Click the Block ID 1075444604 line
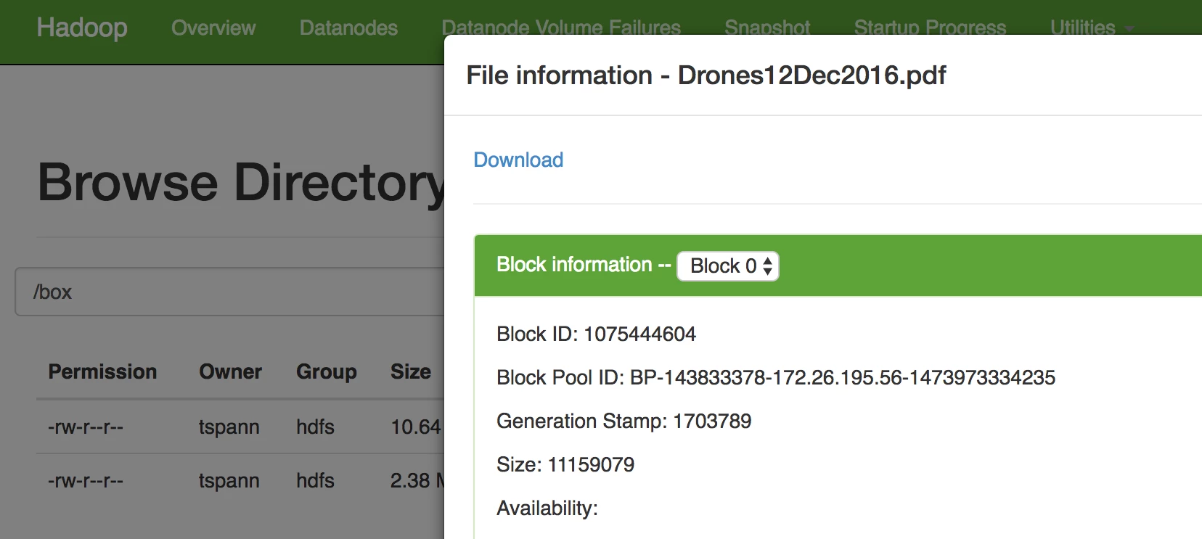Screen dimensions: 1202x539 tap(596, 334)
